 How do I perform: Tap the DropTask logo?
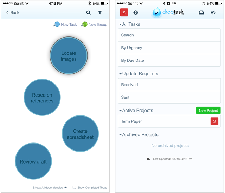pyautogui.click(x=168, y=12)
